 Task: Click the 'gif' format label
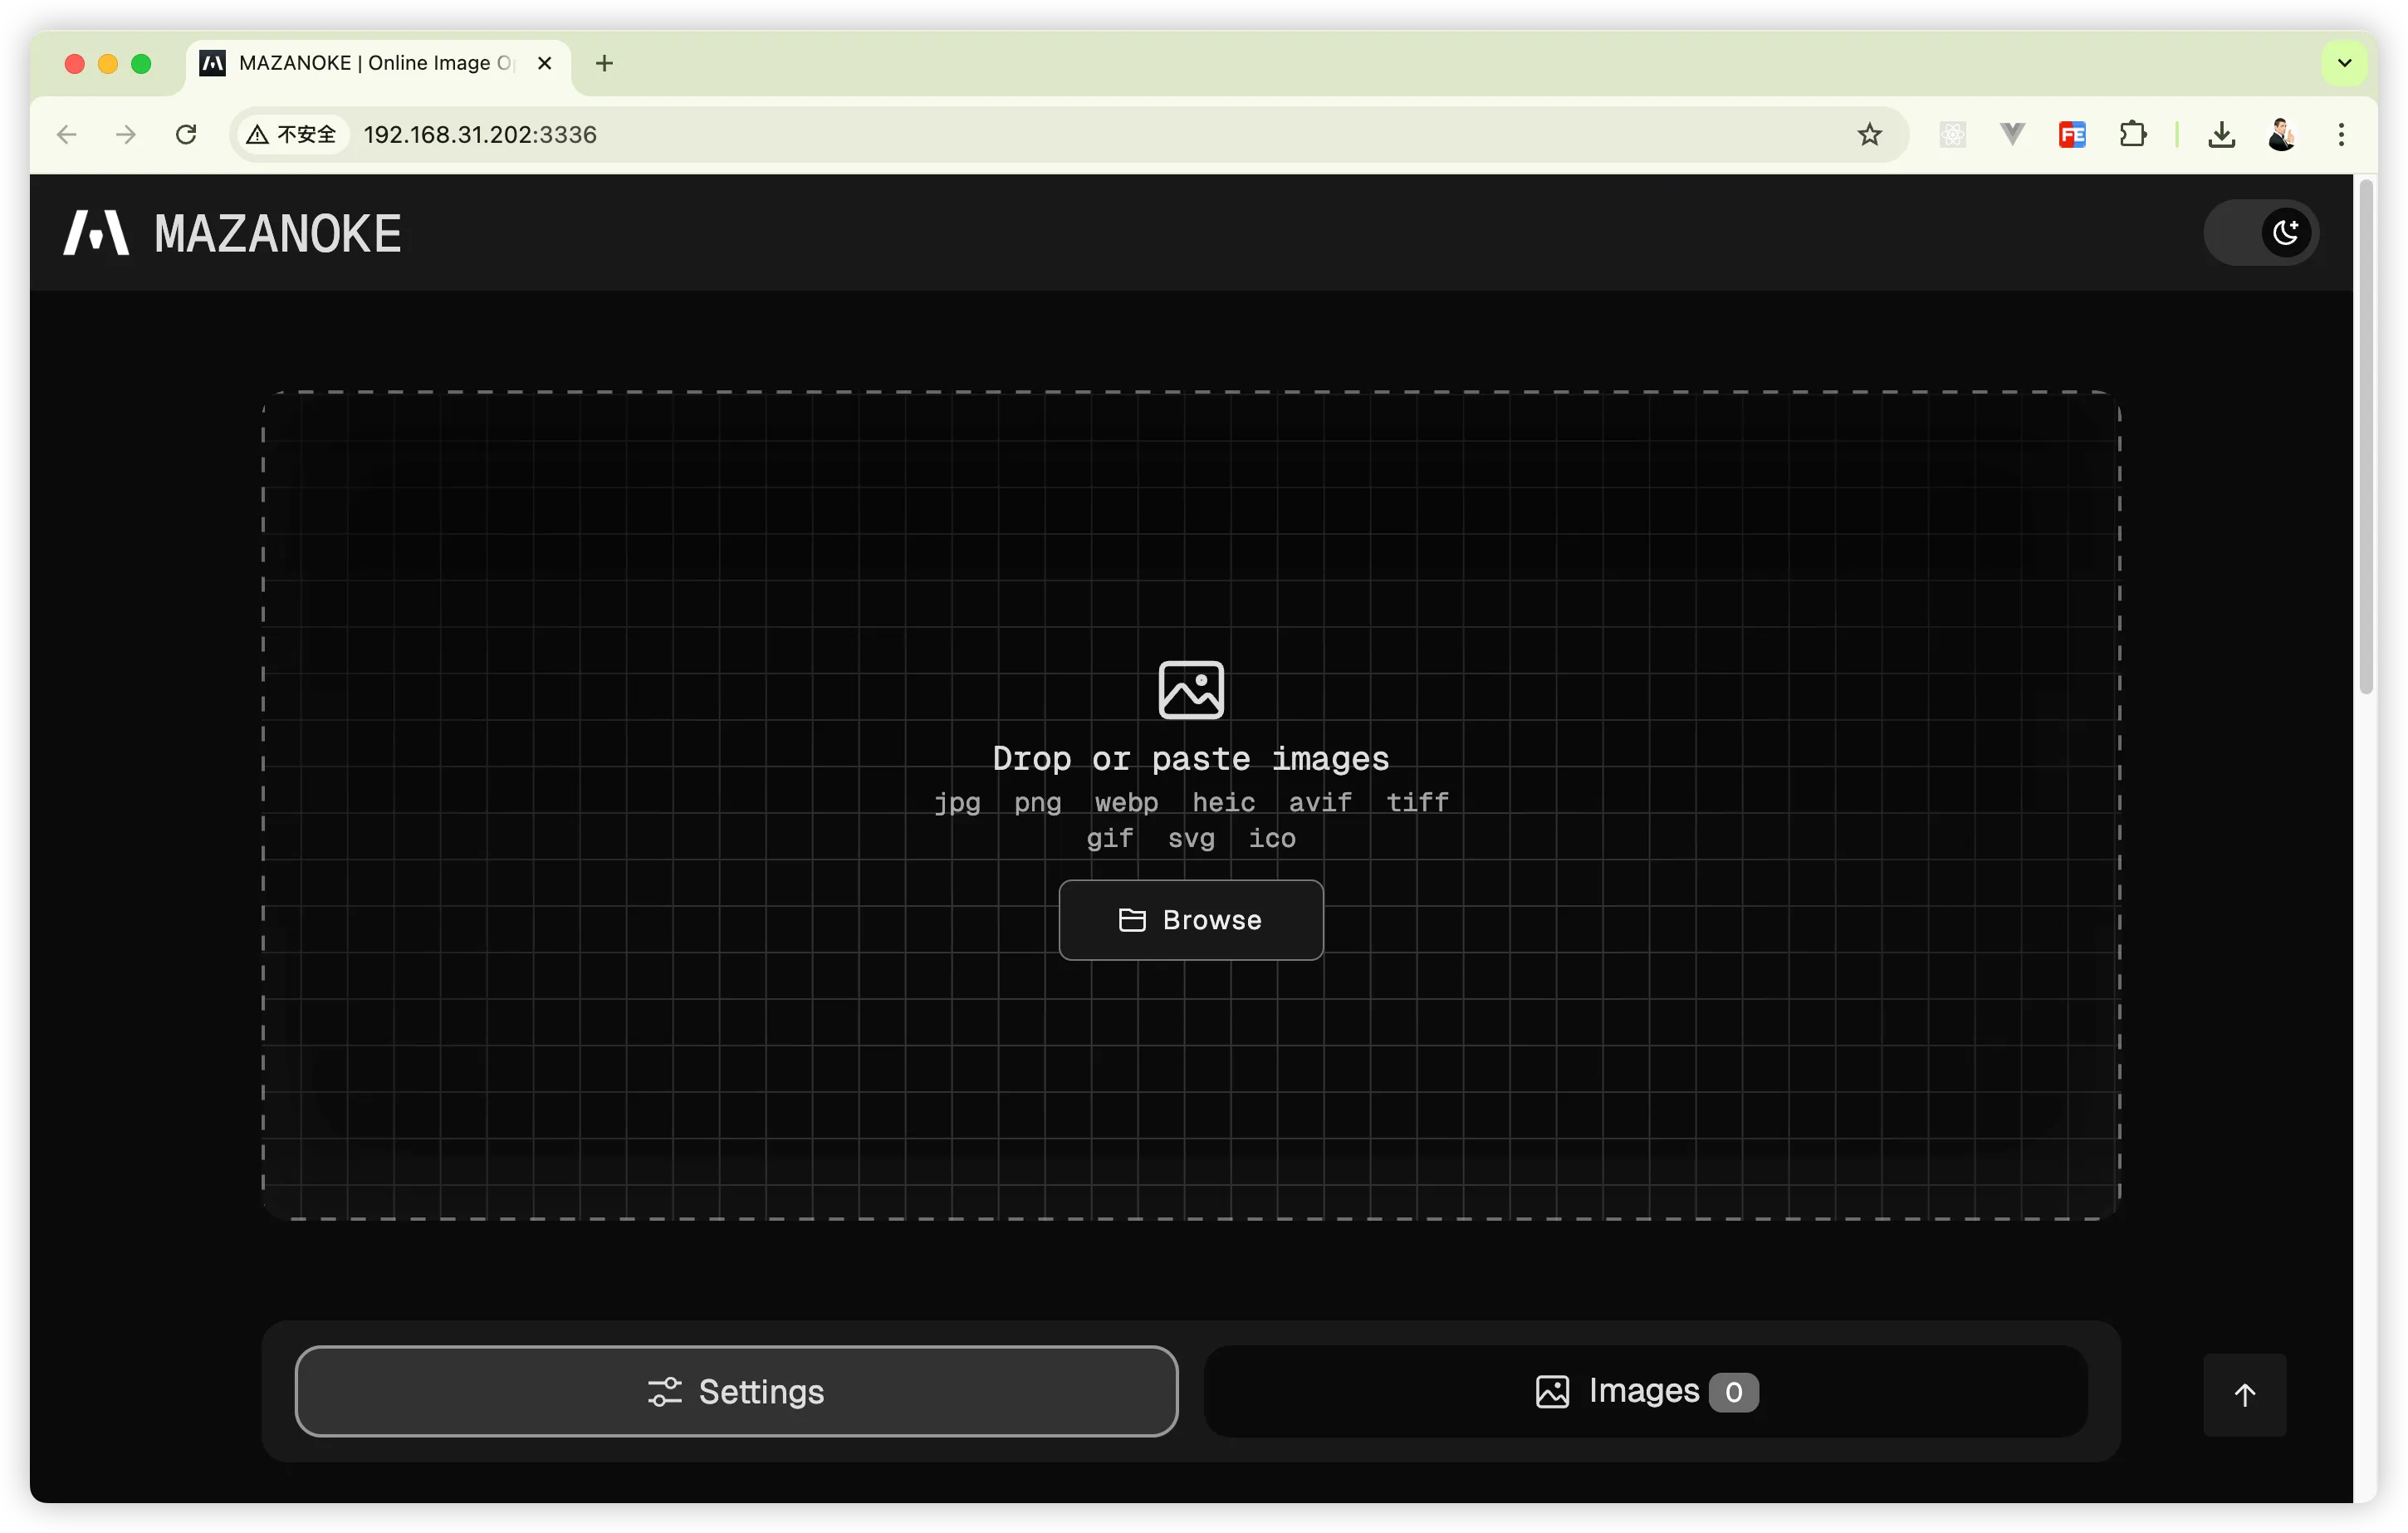[1110, 838]
